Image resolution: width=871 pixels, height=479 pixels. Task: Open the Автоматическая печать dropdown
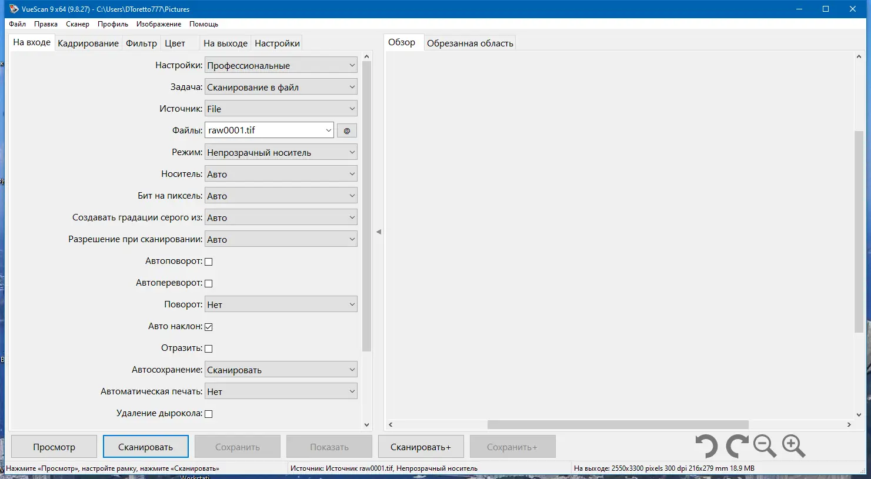pos(281,391)
